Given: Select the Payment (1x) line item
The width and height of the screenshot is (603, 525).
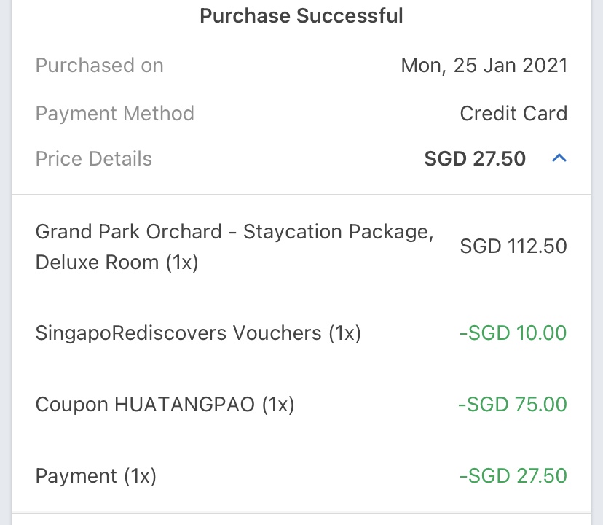Looking at the screenshot, I should click(96, 476).
